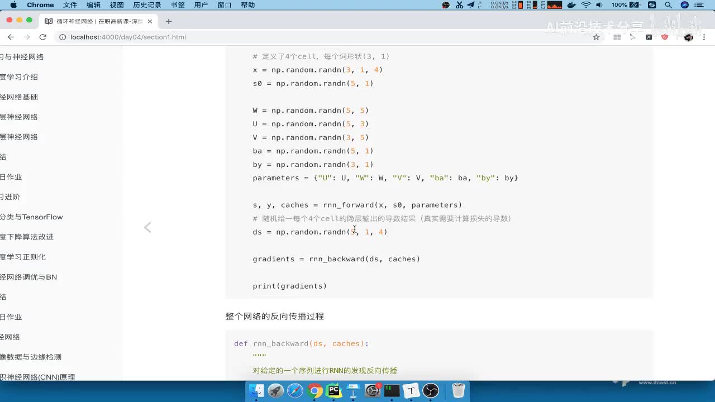
Task: Reload the page with the refresh icon
Action: tap(42, 37)
